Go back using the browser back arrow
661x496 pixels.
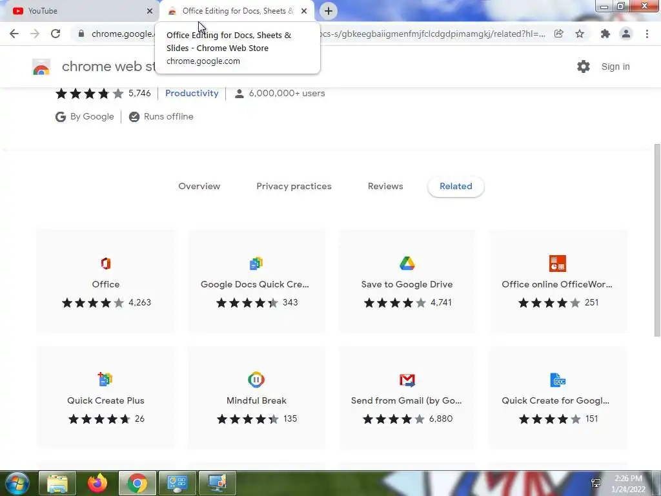point(14,34)
